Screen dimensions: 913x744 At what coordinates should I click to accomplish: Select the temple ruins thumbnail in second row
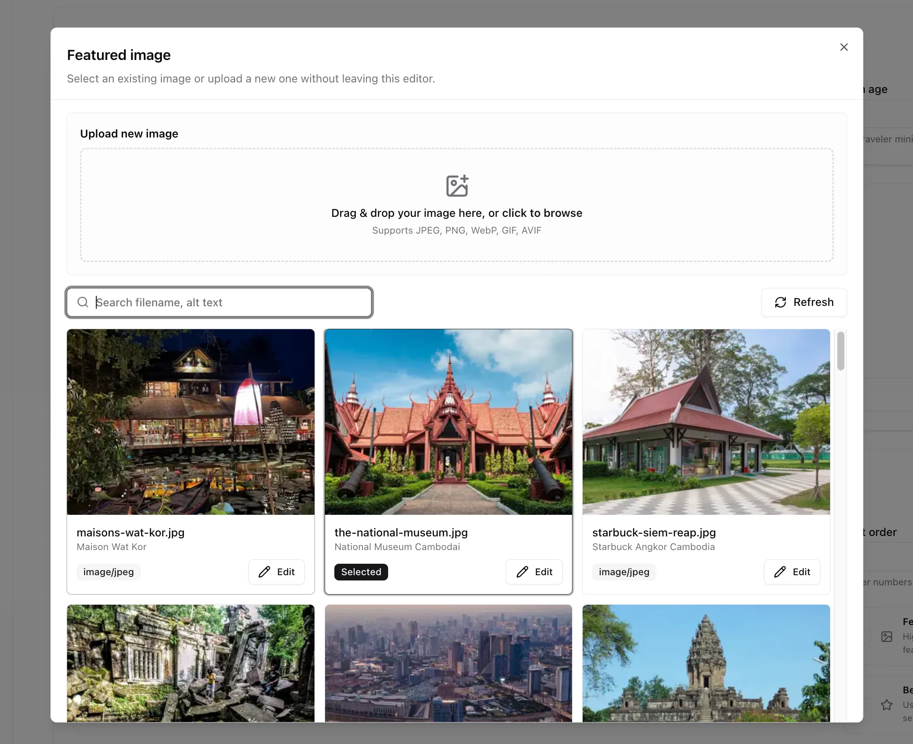click(191, 663)
